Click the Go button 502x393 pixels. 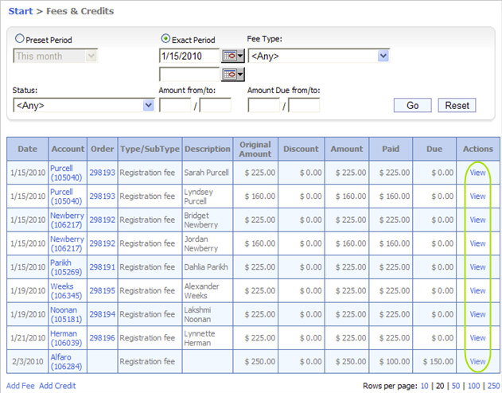pyautogui.click(x=412, y=105)
